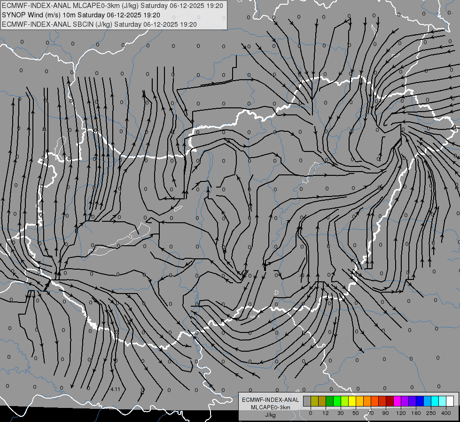The height and width of the screenshot is (422, 460).
Task: Select the pure blue legend swatch
Action: point(420,401)
